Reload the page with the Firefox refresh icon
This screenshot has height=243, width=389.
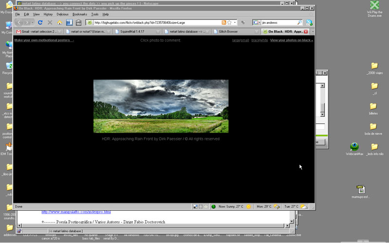[x=40, y=22]
